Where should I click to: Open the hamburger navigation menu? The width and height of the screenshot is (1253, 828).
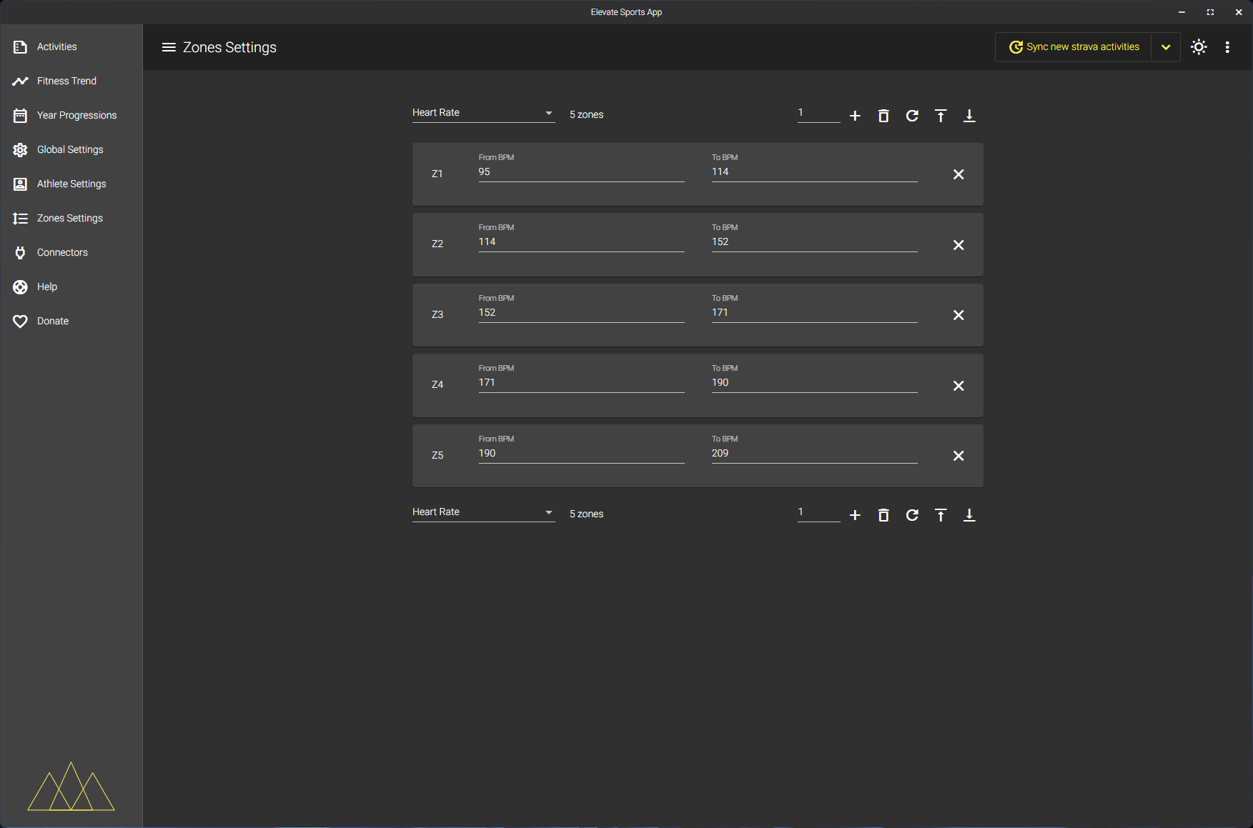point(169,47)
